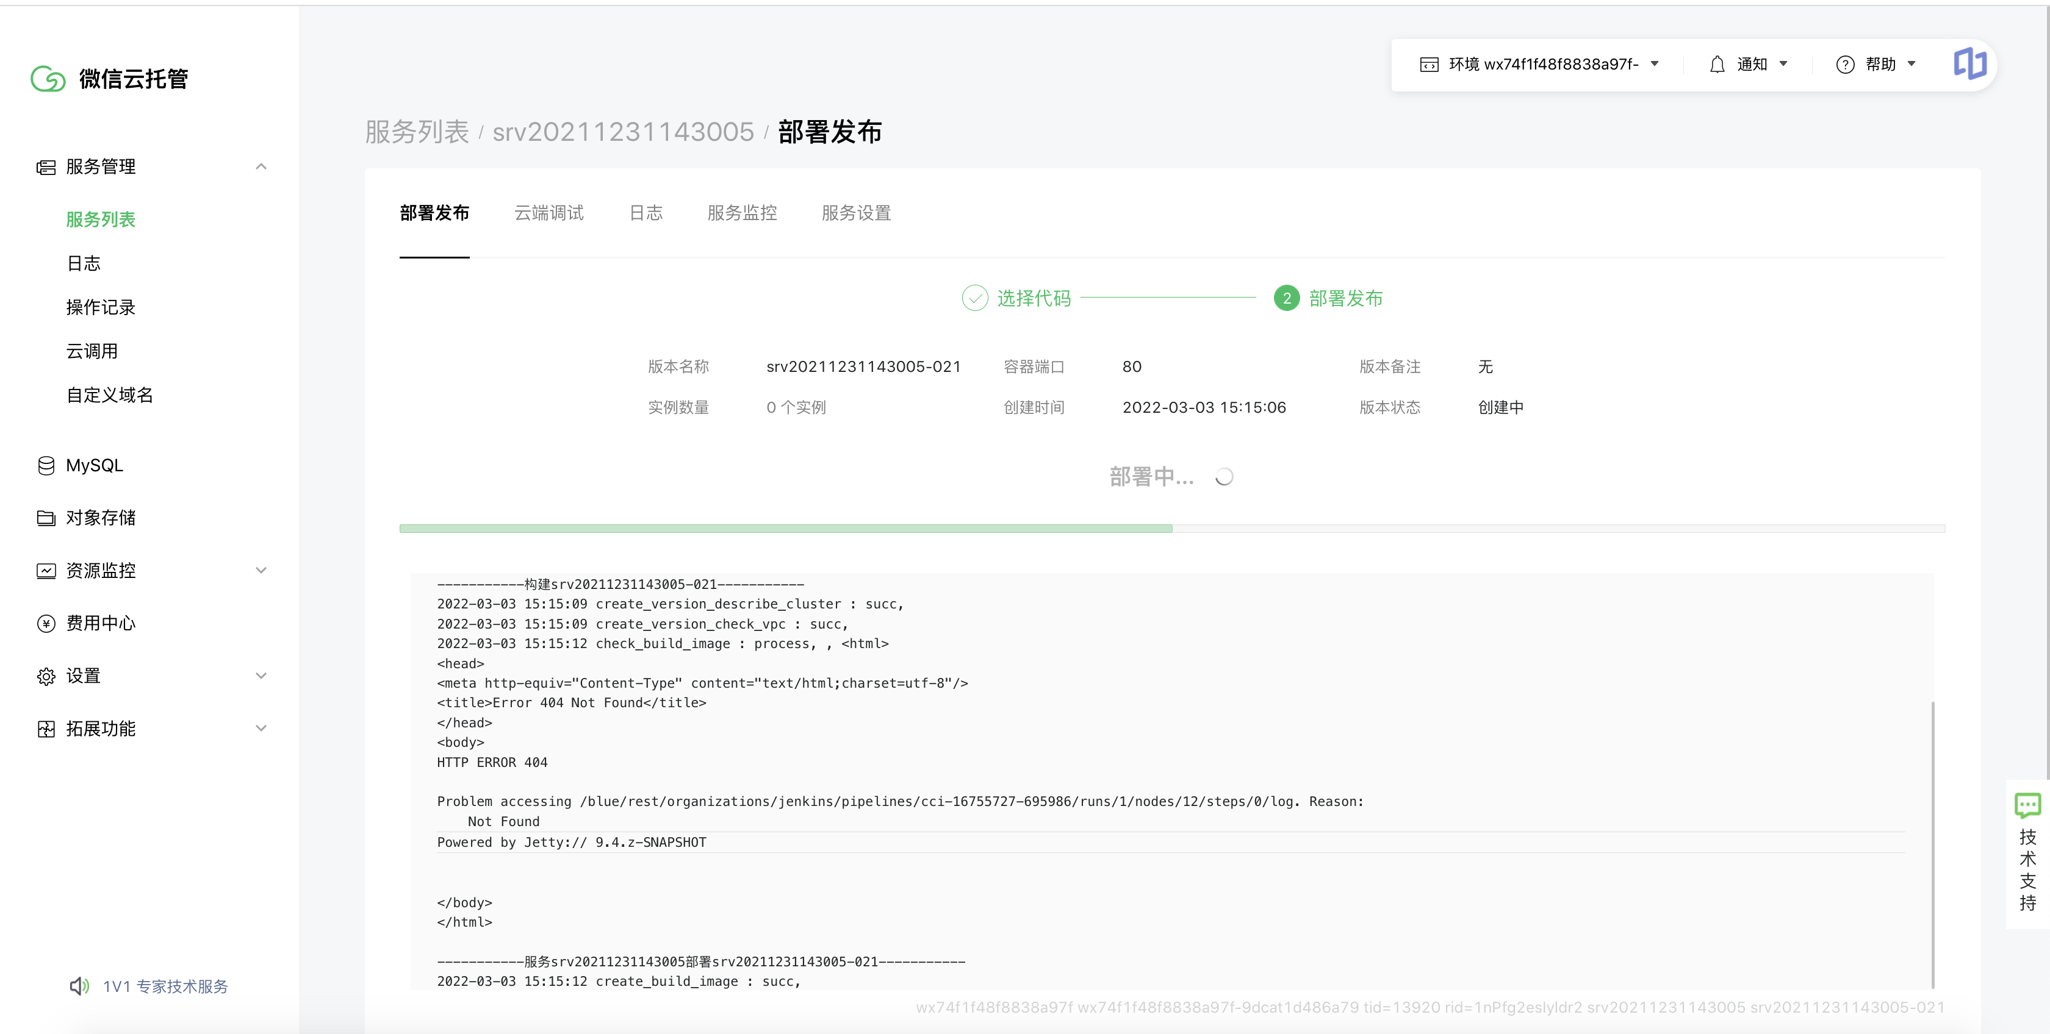Image resolution: width=2050 pixels, height=1034 pixels.
Task: Switch to the 服务监控 tab
Action: coord(743,213)
